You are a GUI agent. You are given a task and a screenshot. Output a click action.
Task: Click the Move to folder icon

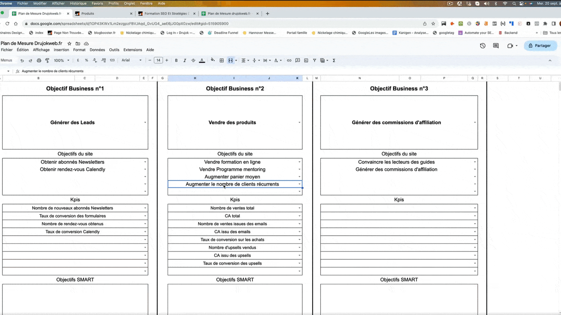coord(78,43)
